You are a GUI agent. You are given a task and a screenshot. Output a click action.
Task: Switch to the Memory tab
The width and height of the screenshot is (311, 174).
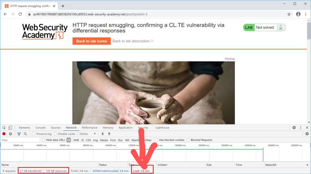tap(108, 128)
